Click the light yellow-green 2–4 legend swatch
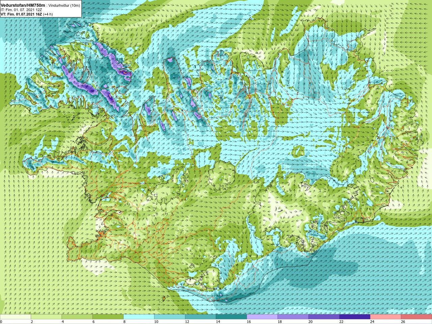Image resolution: width=432 pixels, height=324 pixels. [x=47, y=317]
